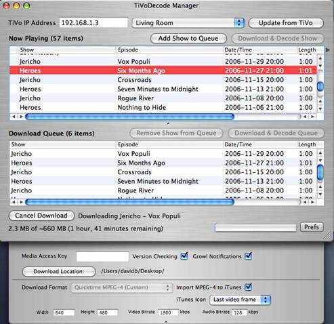Click far-right scroll right arrow, Download Queue
The height and width of the screenshot is (324, 334).
click(312, 202)
